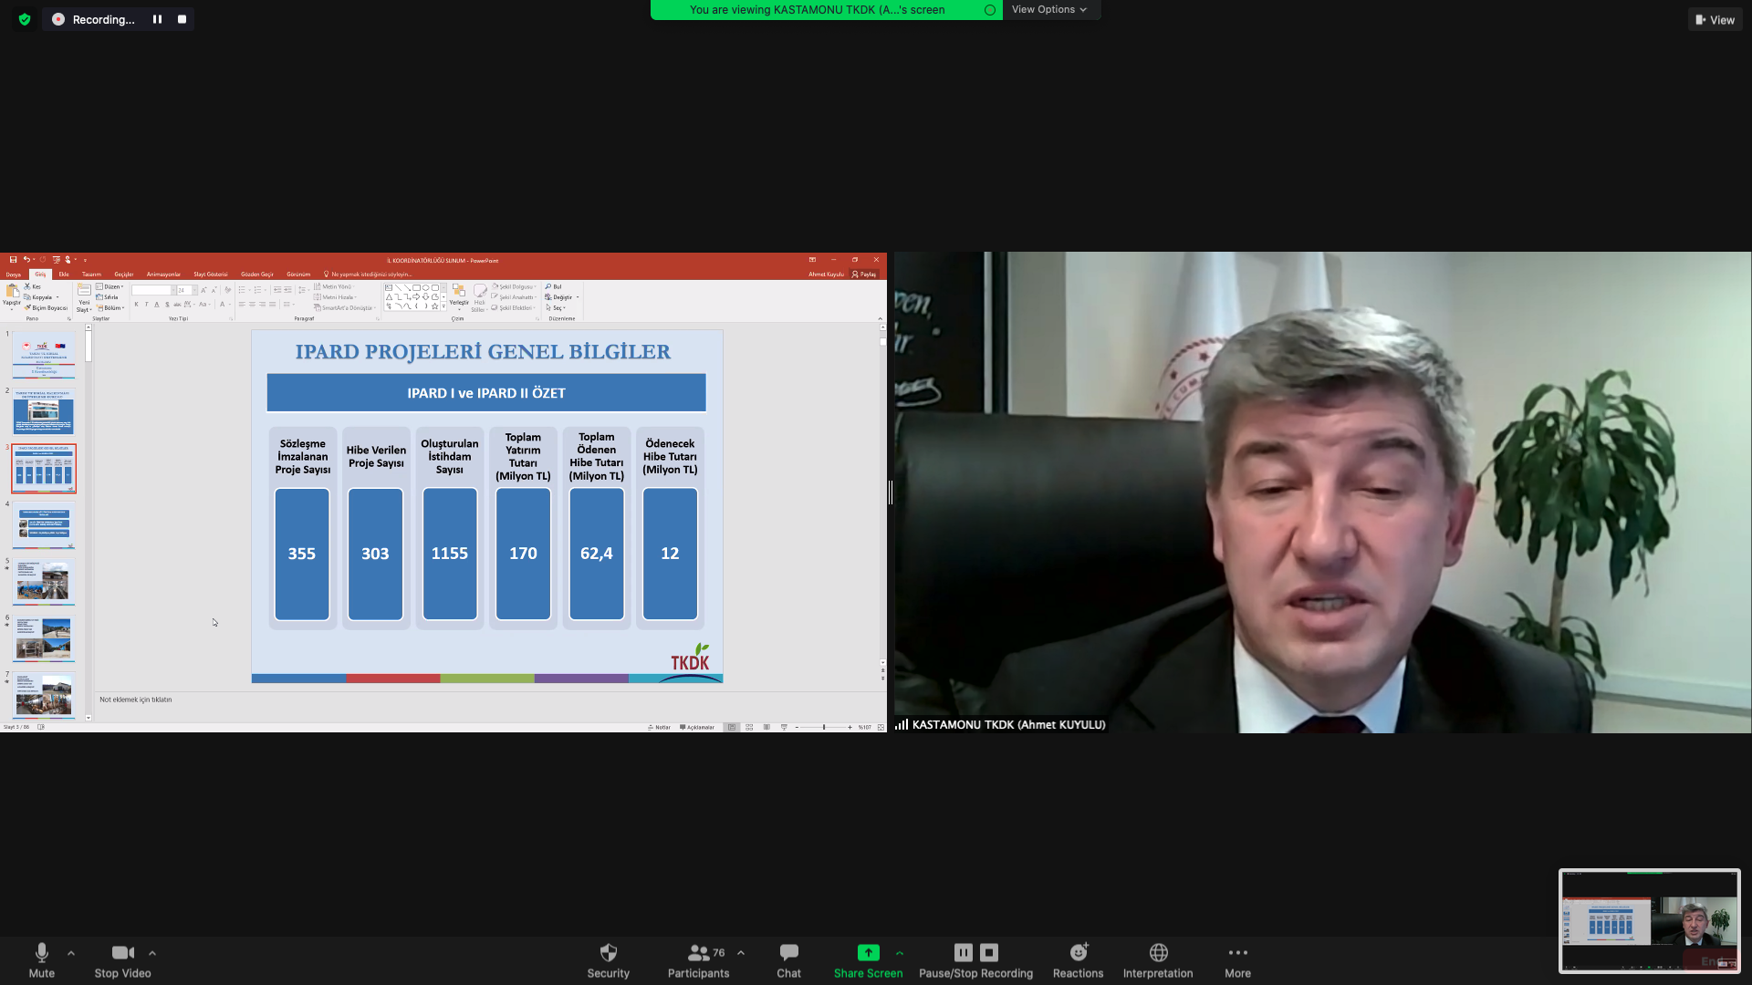Image resolution: width=1752 pixels, height=985 pixels.
Task: Click Bul (find) in the ribbon
Action: (553, 286)
